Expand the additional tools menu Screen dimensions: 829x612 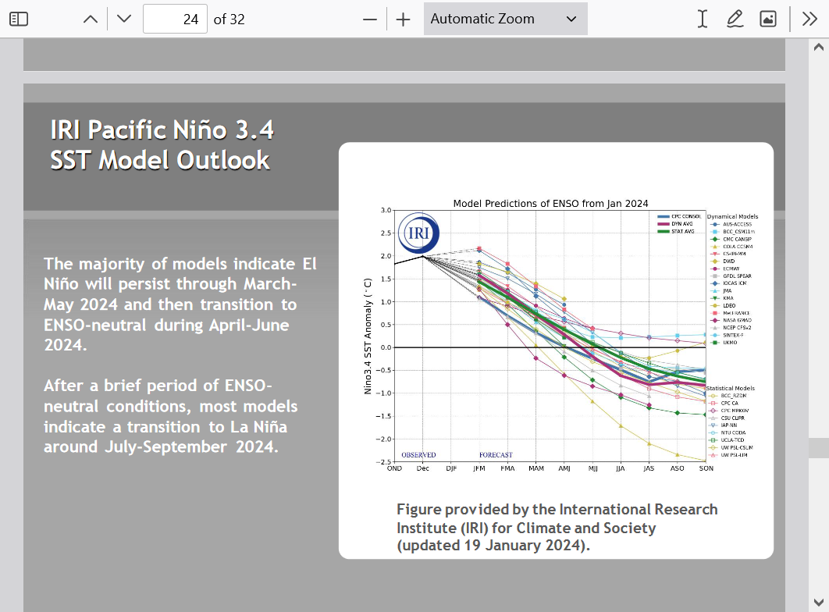click(809, 19)
